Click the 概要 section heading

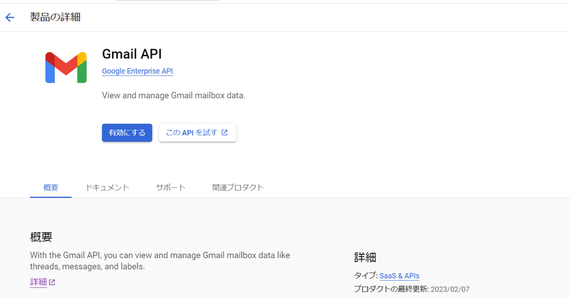(41, 237)
